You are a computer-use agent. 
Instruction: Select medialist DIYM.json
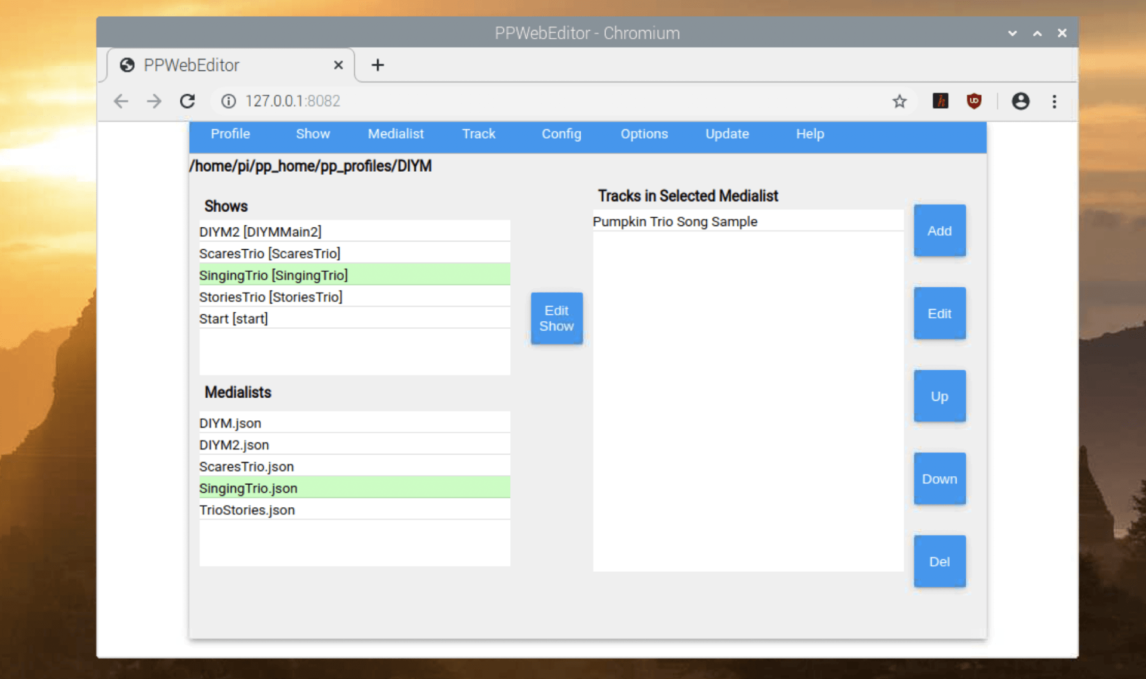point(355,423)
